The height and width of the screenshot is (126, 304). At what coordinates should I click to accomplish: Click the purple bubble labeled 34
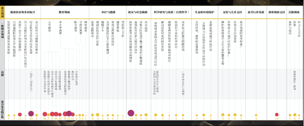pyautogui.click(x=131, y=113)
